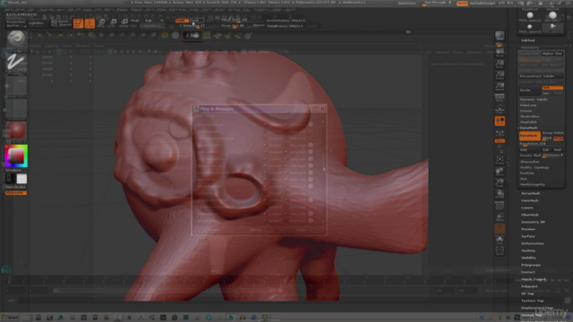This screenshot has height=322, width=573.
Task: Open the Surface subpalette
Action: click(527, 236)
